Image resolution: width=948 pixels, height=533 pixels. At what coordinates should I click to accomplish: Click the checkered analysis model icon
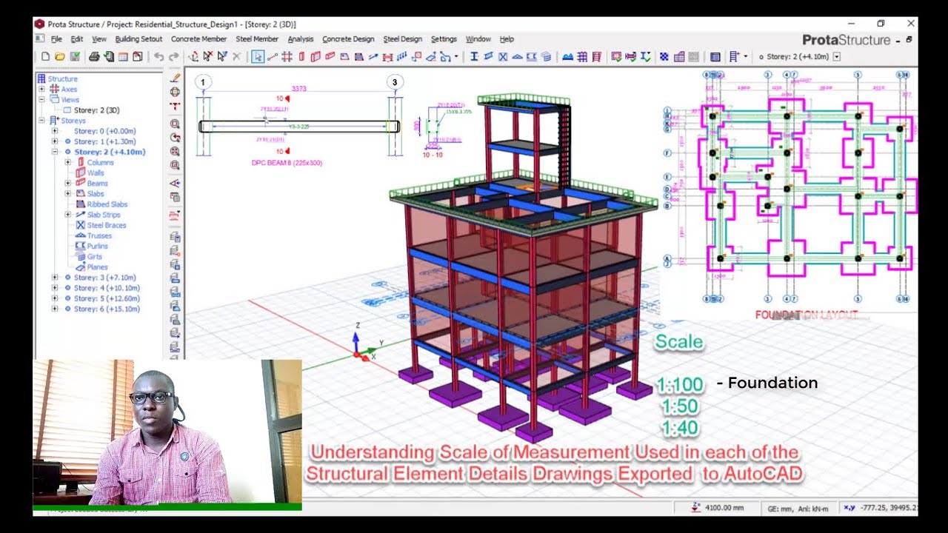pyautogui.click(x=664, y=56)
